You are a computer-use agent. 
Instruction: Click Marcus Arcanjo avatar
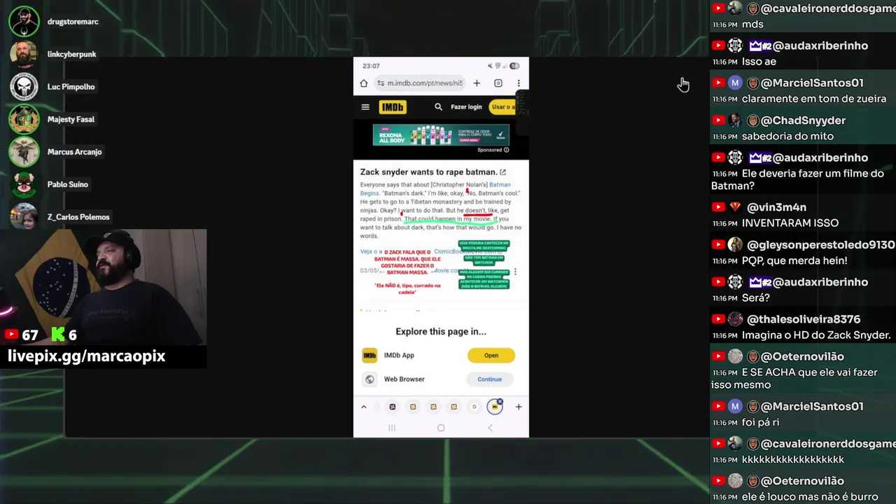pyautogui.click(x=24, y=152)
